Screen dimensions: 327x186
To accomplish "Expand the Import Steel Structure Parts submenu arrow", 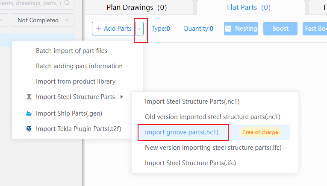I will [121, 97].
